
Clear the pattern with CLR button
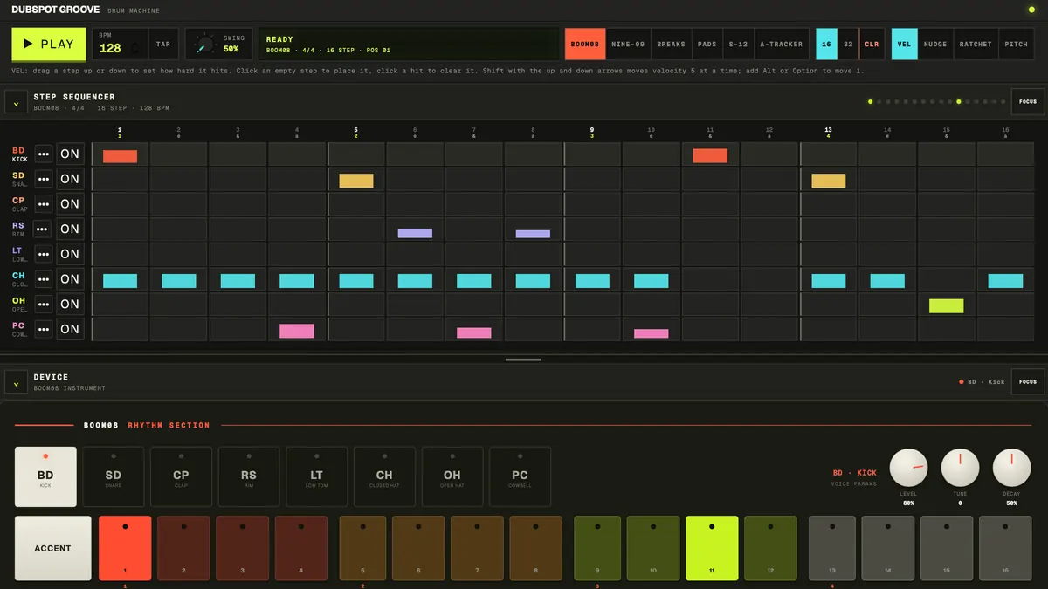(872, 44)
